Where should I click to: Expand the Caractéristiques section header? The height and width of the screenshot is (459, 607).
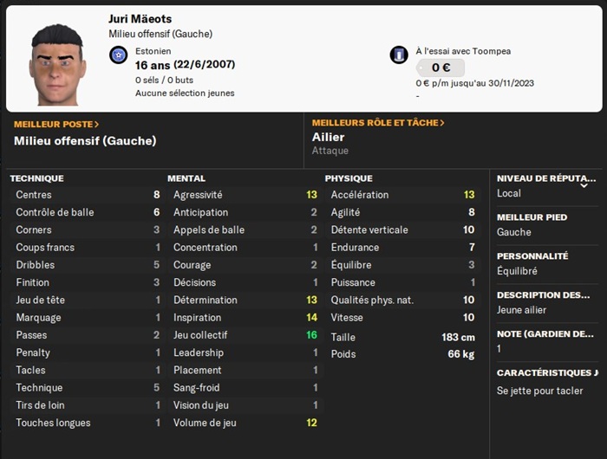click(x=546, y=373)
